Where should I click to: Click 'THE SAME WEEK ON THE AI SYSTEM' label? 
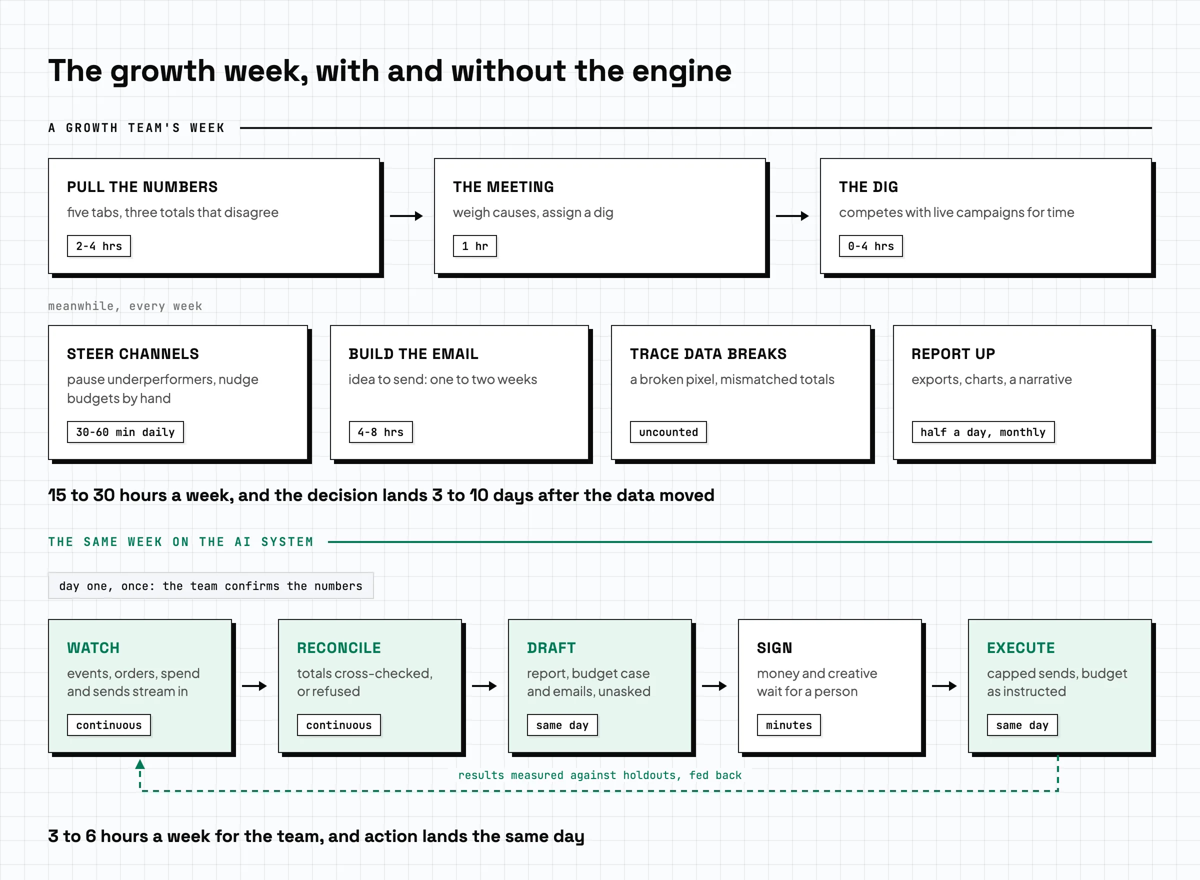tap(180, 541)
